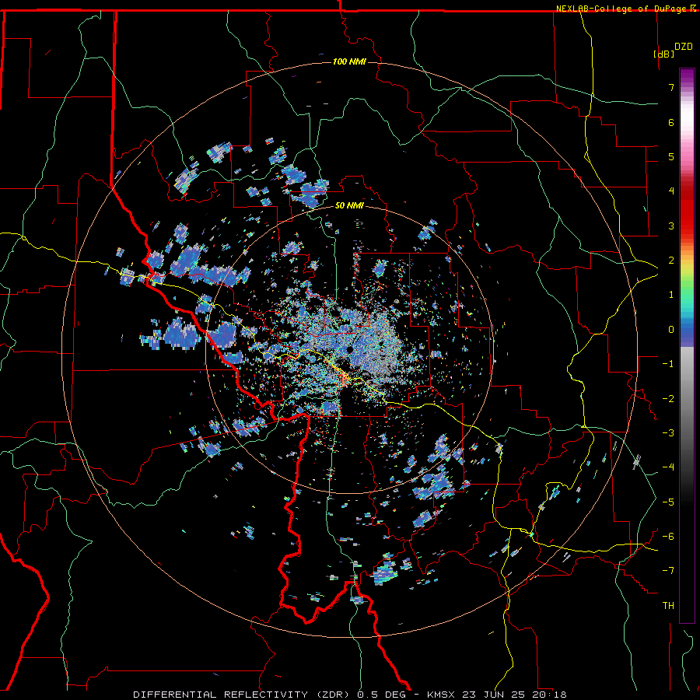
Task: Click the -7 value on color scale
Action: [668, 571]
